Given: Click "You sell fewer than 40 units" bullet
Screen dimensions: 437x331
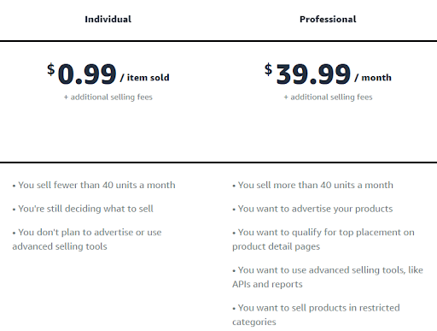Looking at the screenshot, I should click(x=94, y=185).
